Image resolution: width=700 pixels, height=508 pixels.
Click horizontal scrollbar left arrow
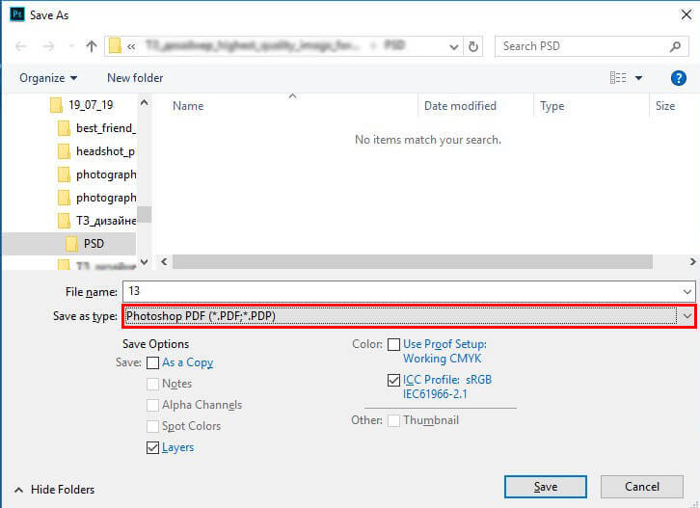(164, 261)
